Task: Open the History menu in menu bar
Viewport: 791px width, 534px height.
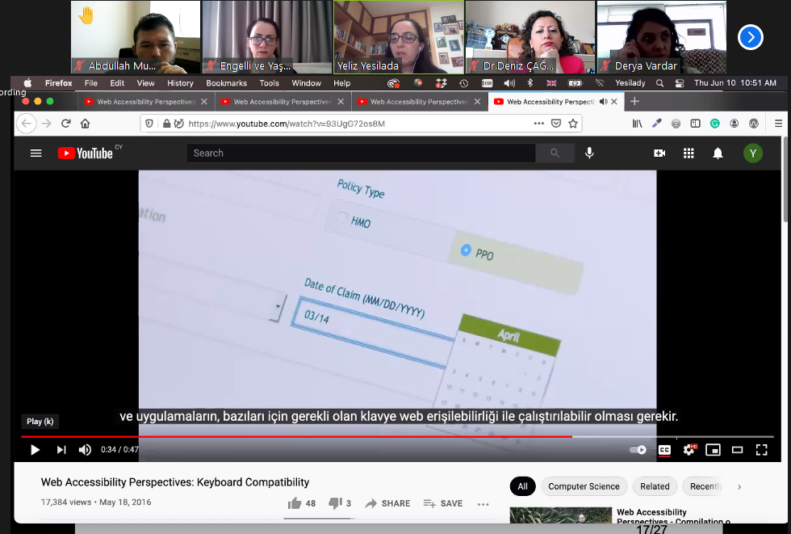Action: (x=180, y=82)
